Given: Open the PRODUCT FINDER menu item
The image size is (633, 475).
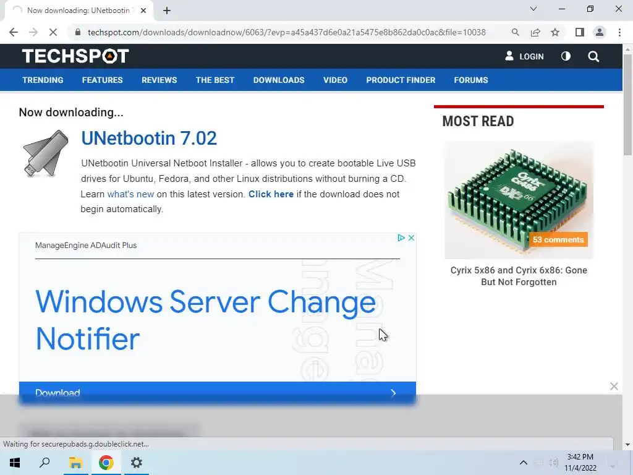Looking at the screenshot, I should 401,80.
